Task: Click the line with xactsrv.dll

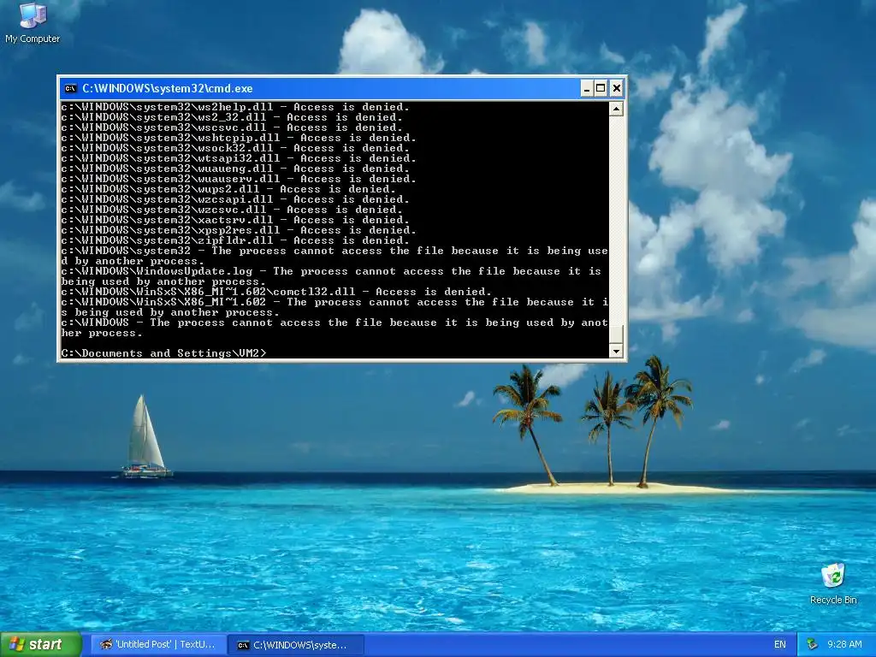Action: [235, 220]
